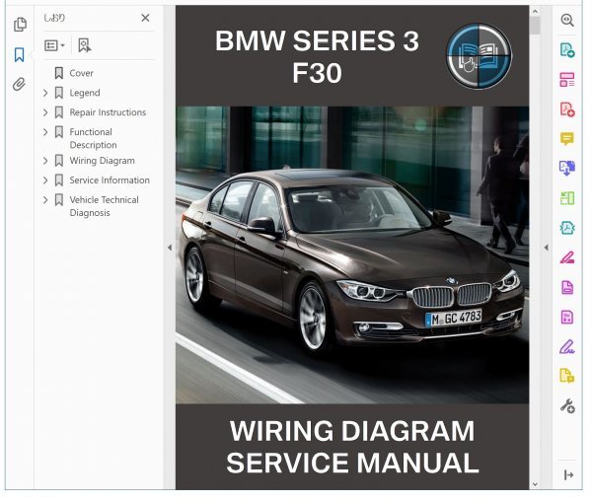Click the yellow document tool icon
Screen dimensions: 592x502
click(x=567, y=376)
